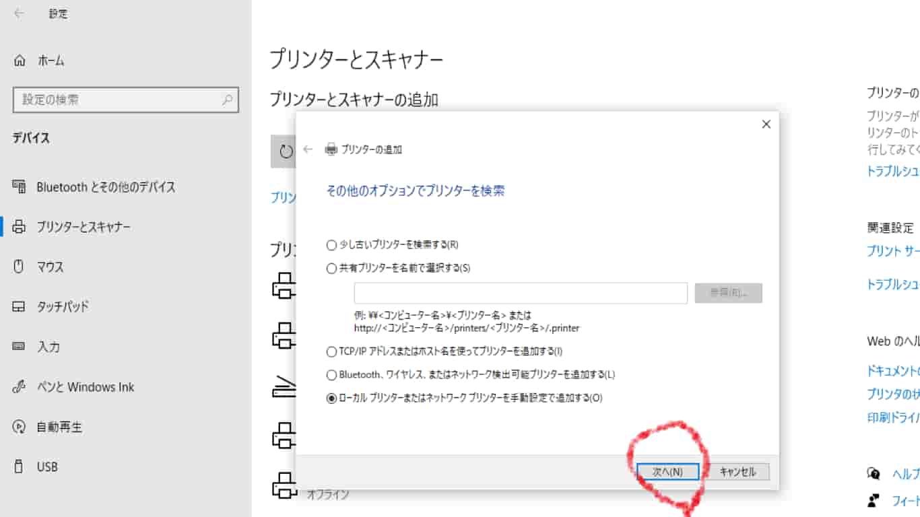Select the TCP/IP アドレス printer option
Screen dimensions: 920x517
tap(330, 351)
